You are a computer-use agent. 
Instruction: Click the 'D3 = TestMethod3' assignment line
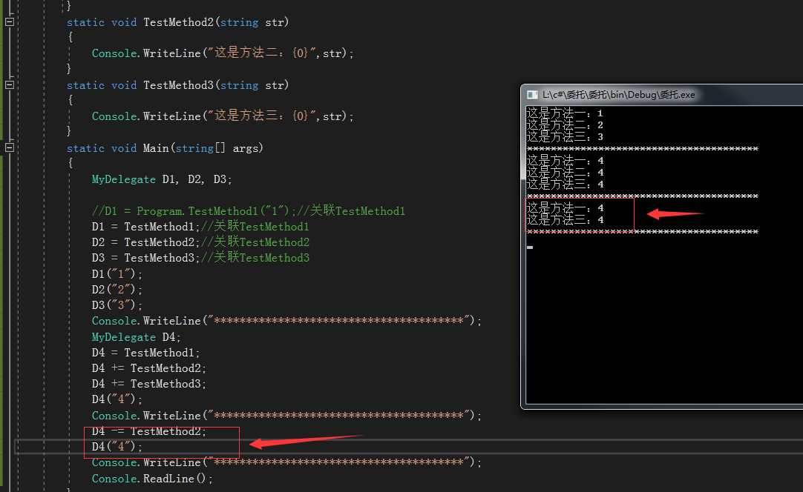(200, 258)
